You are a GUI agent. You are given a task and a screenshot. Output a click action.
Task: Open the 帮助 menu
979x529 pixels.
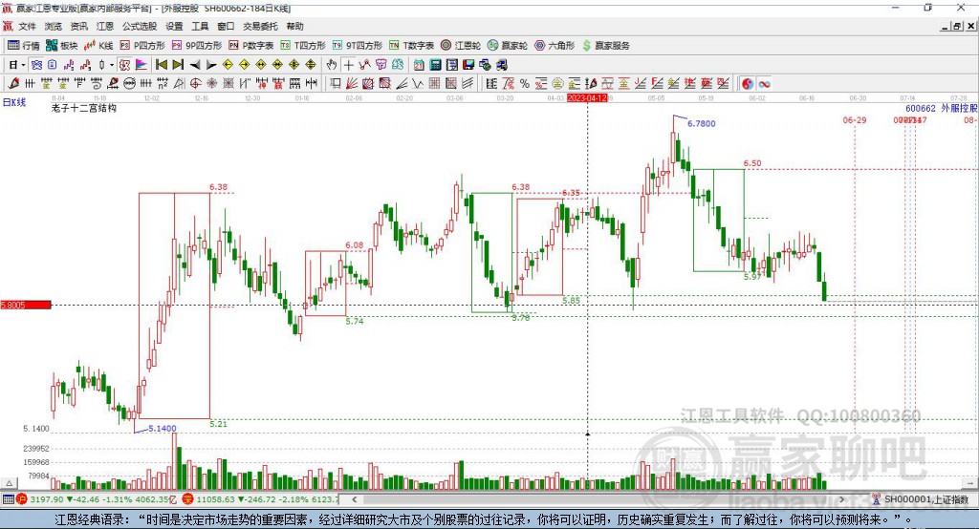(x=294, y=26)
